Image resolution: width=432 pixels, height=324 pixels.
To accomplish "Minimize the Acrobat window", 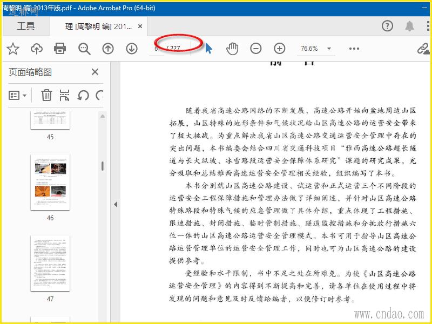I will coord(424,8).
